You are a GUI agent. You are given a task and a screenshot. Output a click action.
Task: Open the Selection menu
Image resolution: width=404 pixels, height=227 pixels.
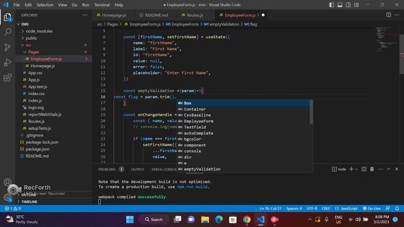pyautogui.click(x=45, y=4)
